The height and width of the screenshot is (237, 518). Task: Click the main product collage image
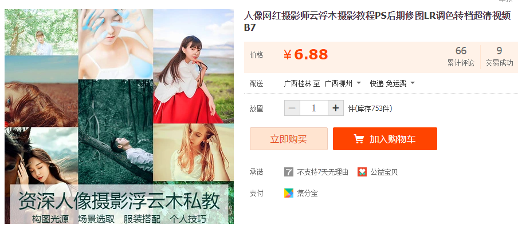(119, 117)
